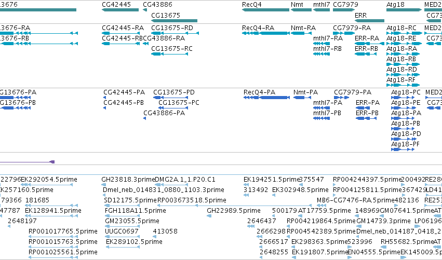Click the 181685 EST label
Image resolution: width=442 pixels, height=260 pixels.
click(37, 200)
